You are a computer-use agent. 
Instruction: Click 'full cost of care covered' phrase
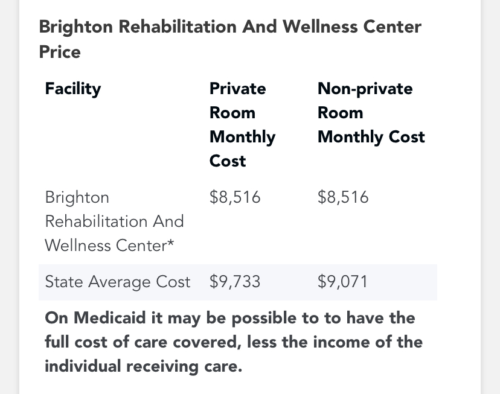(x=141, y=342)
